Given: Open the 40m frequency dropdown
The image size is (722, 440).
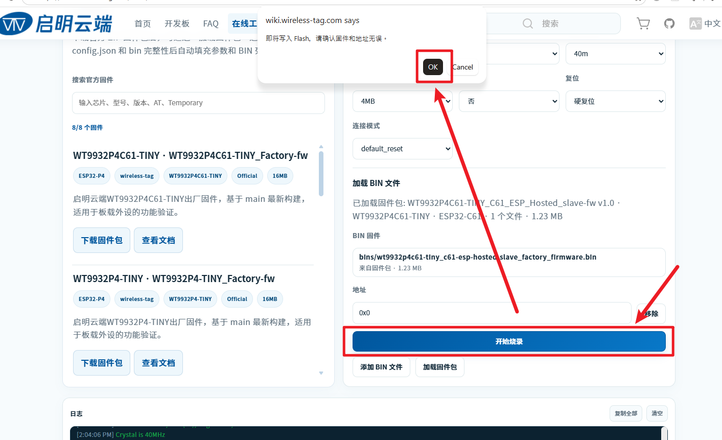Looking at the screenshot, I should tap(616, 54).
